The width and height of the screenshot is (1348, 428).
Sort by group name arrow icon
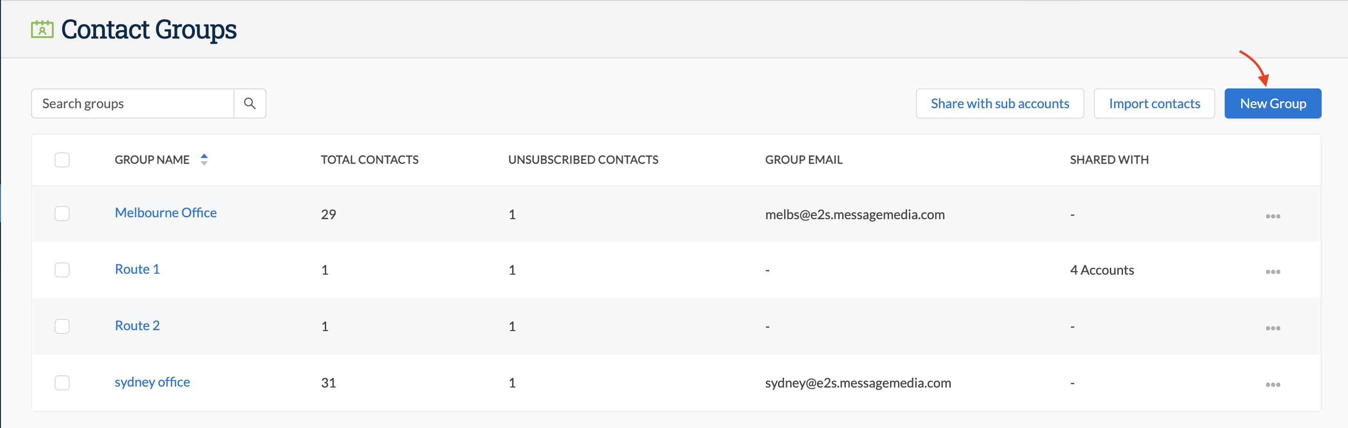click(x=204, y=159)
